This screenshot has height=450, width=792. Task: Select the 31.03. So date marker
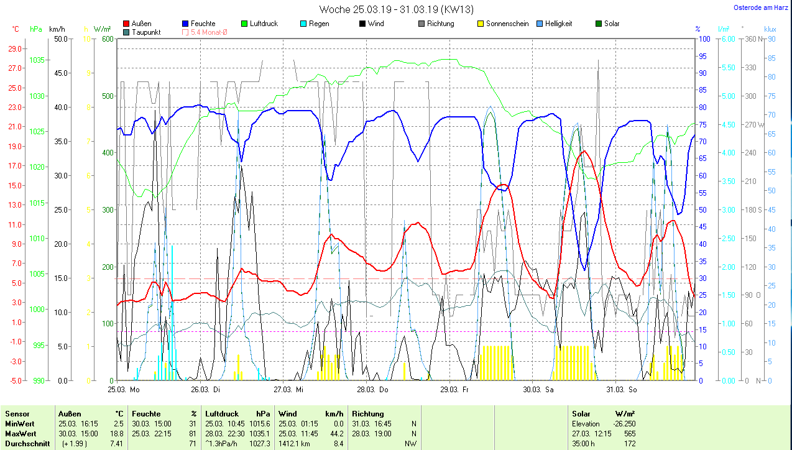point(622,390)
